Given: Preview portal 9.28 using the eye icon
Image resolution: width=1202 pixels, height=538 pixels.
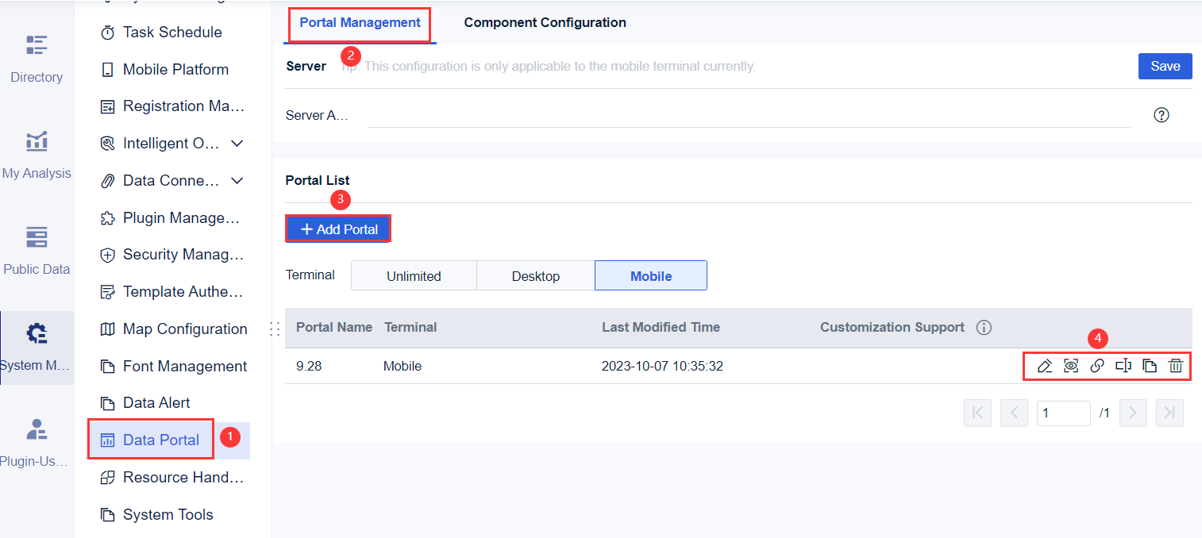Looking at the screenshot, I should pos(1071,366).
